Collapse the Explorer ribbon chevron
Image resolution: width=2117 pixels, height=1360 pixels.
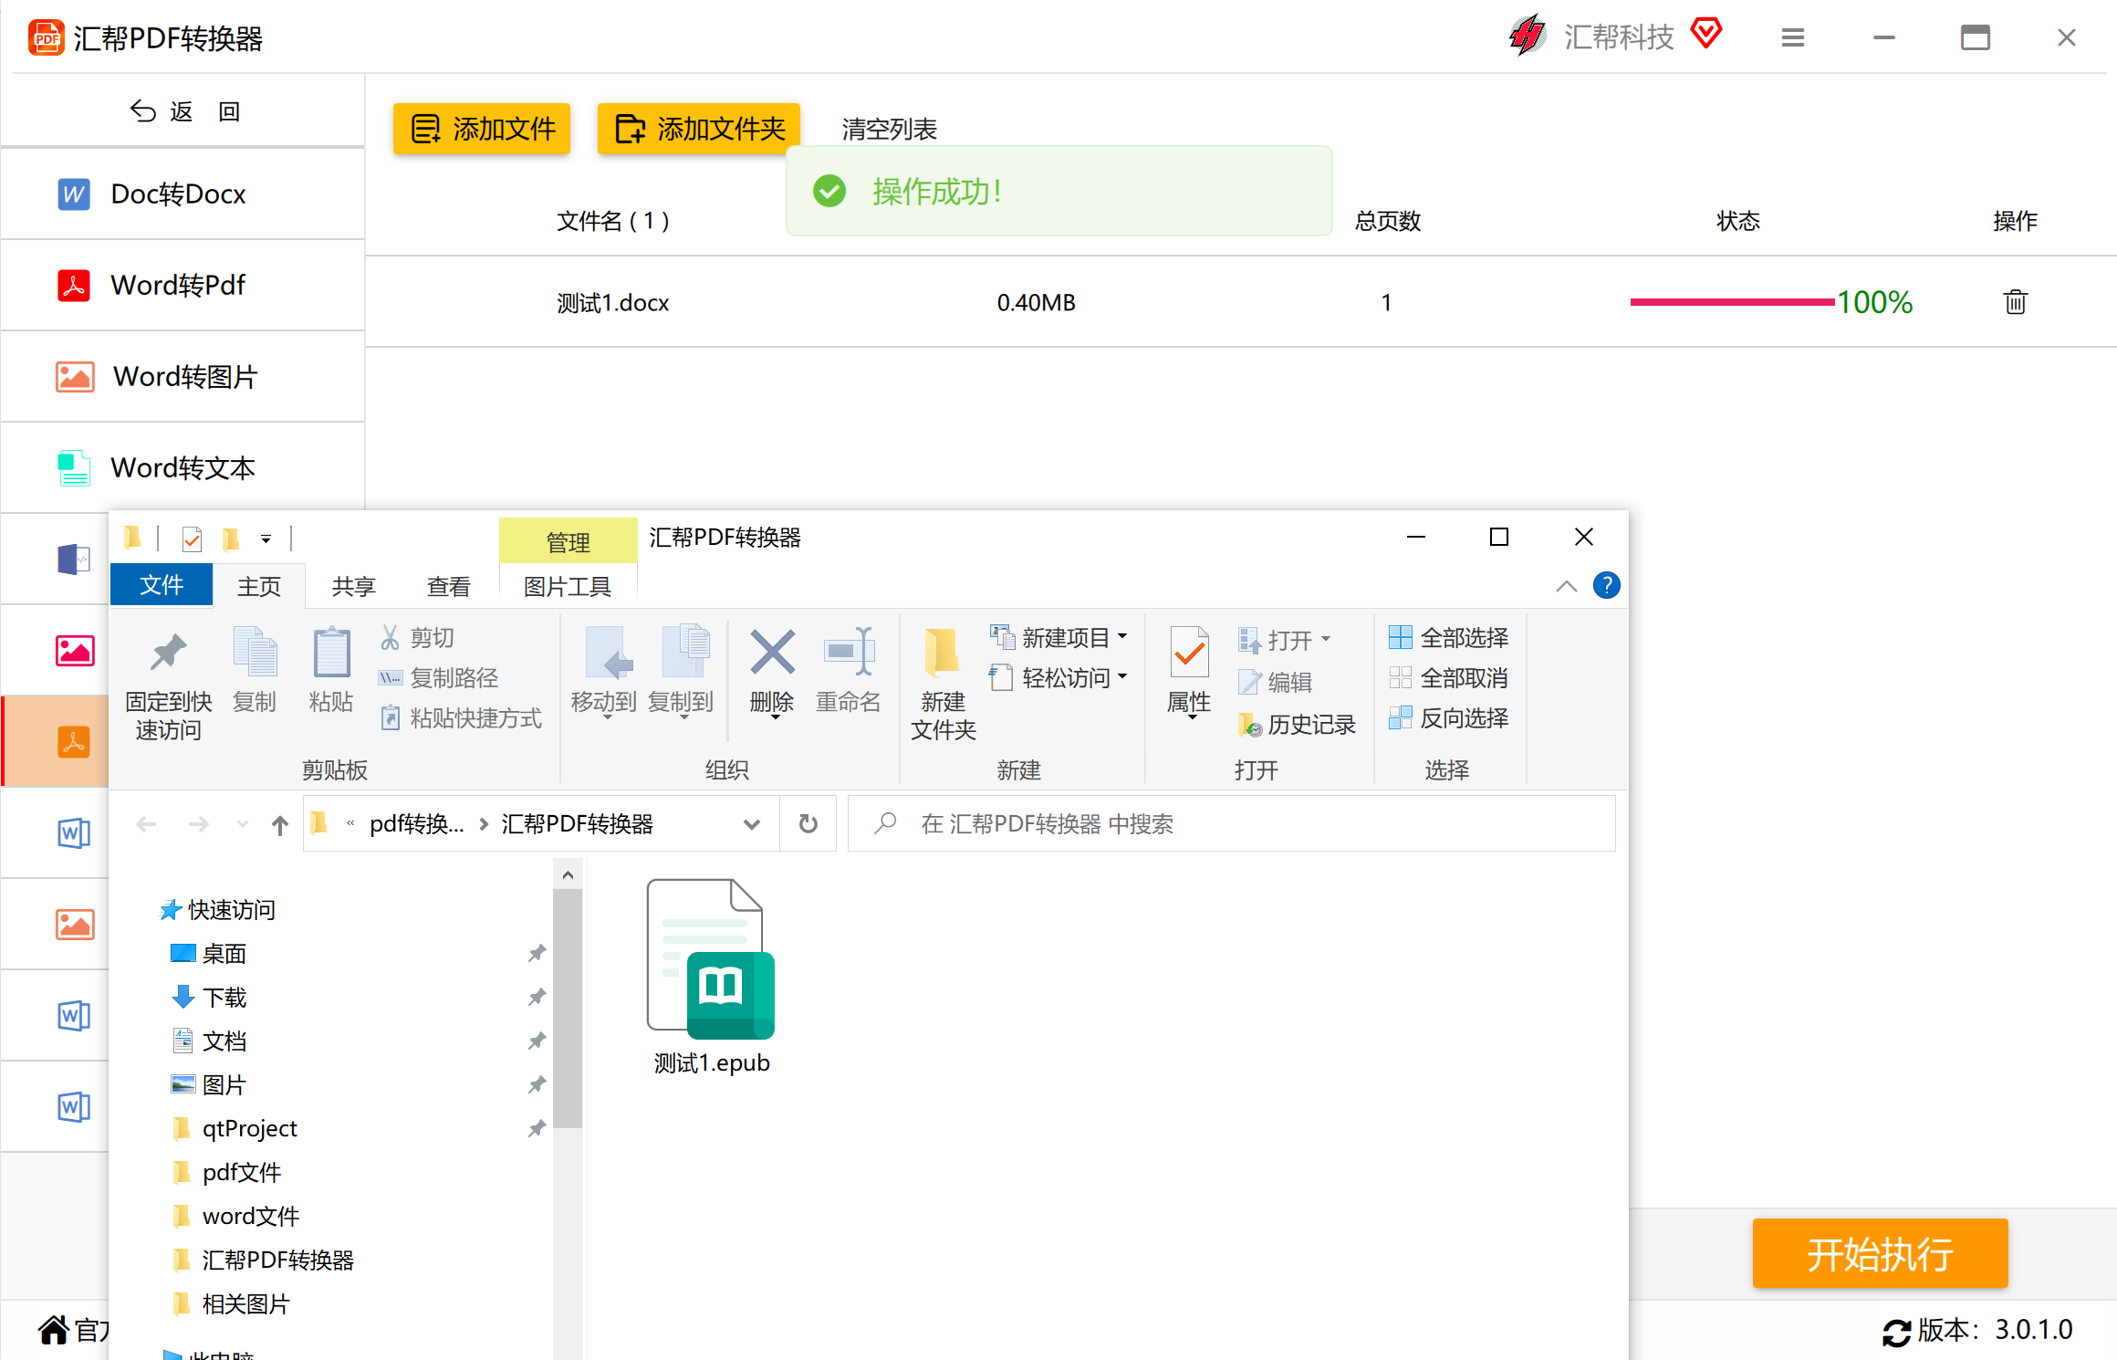pyautogui.click(x=1566, y=586)
